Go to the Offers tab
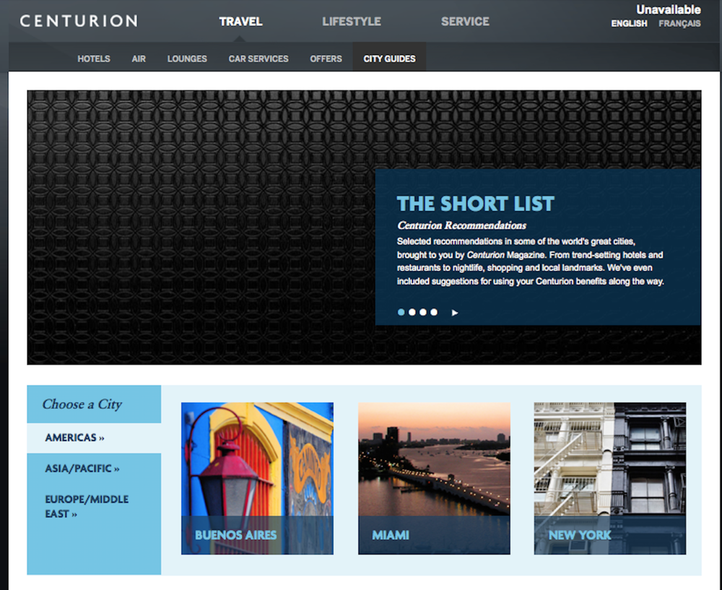The width and height of the screenshot is (722, 590). pyautogui.click(x=326, y=59)
